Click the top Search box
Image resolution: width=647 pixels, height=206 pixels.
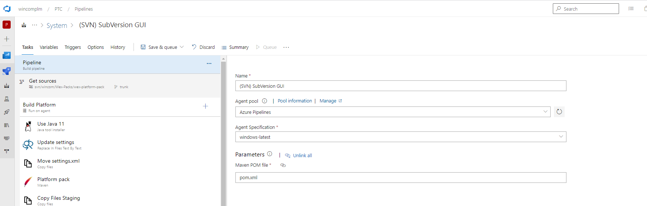[x=586, y=9]
